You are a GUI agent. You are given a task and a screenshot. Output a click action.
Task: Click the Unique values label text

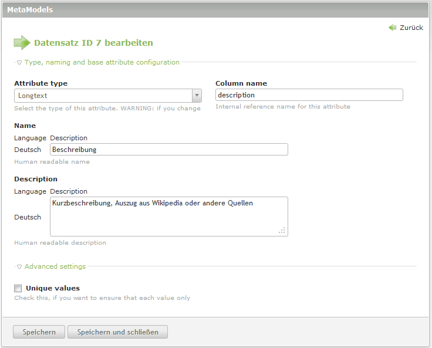tap(53, 288)
